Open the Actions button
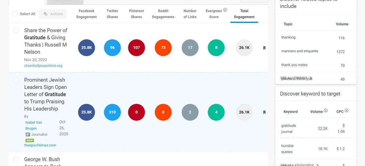Viewport: 365px width, 166px height. 53,14
